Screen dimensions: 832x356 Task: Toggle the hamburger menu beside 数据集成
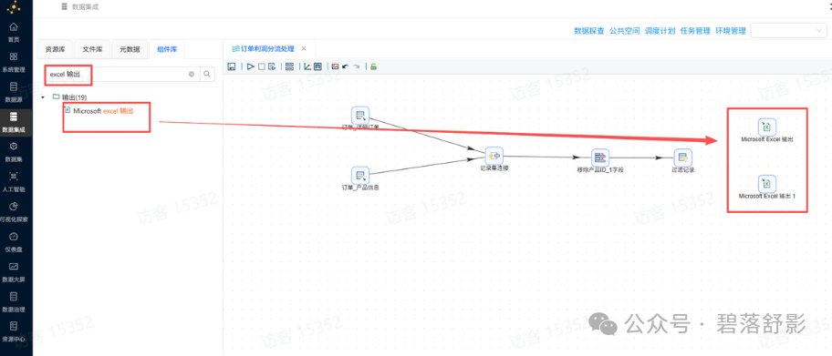point(64,7)
